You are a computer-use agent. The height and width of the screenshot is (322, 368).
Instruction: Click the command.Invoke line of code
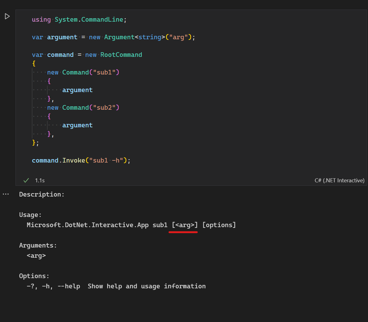tap(80, 160)
